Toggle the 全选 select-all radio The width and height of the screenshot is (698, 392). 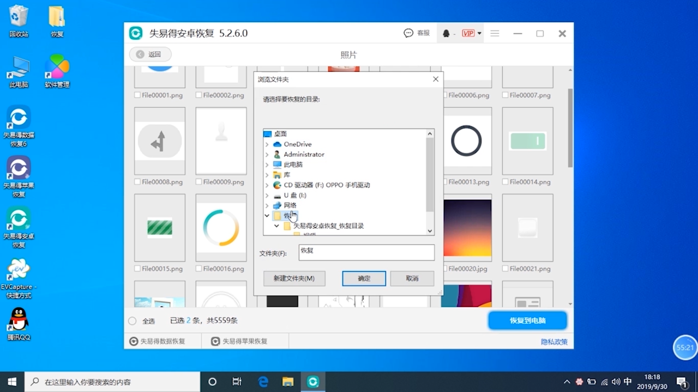[132, 321]
